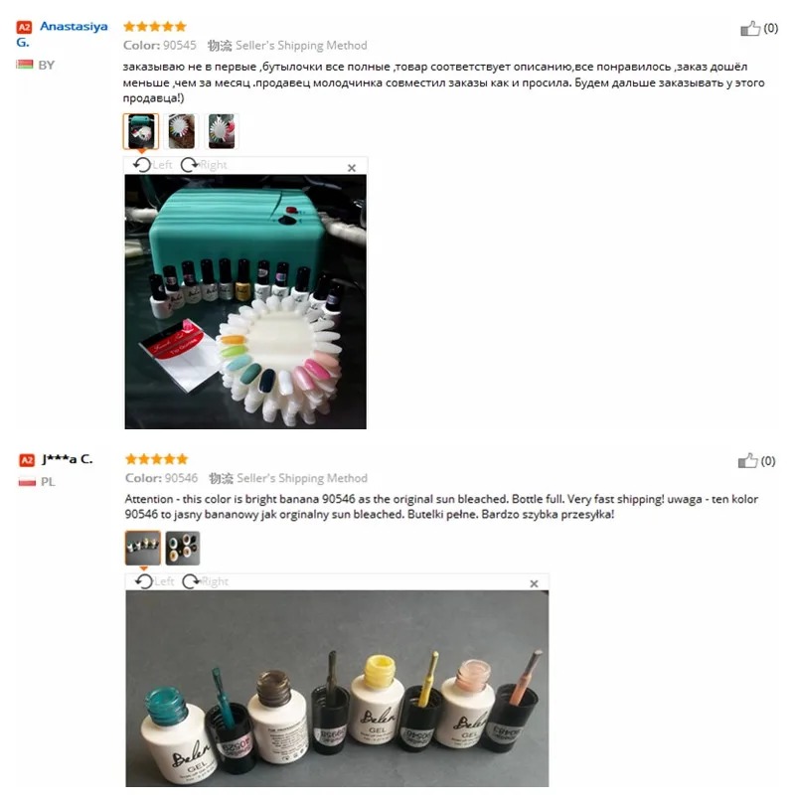Click the enlarged photo of teal nail lamp
The width and height of the screenshot is (795, 803).
point(245,302)
